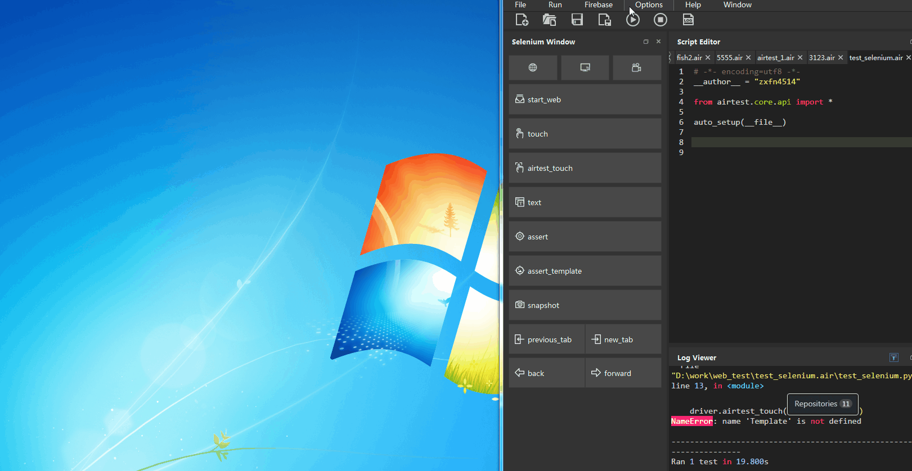Open the Run menu

pyautogui.click(x=555, y=4)
